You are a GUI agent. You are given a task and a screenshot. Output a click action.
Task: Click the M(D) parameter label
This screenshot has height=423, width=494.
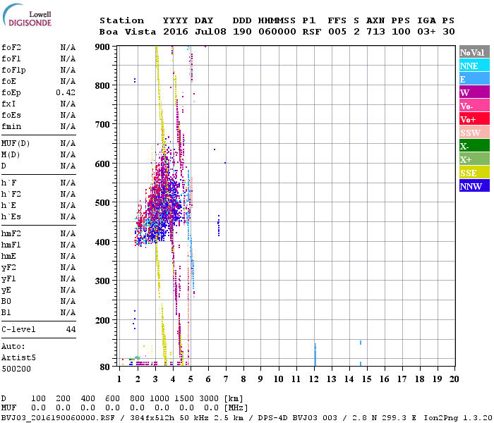(x=11, y=155)
